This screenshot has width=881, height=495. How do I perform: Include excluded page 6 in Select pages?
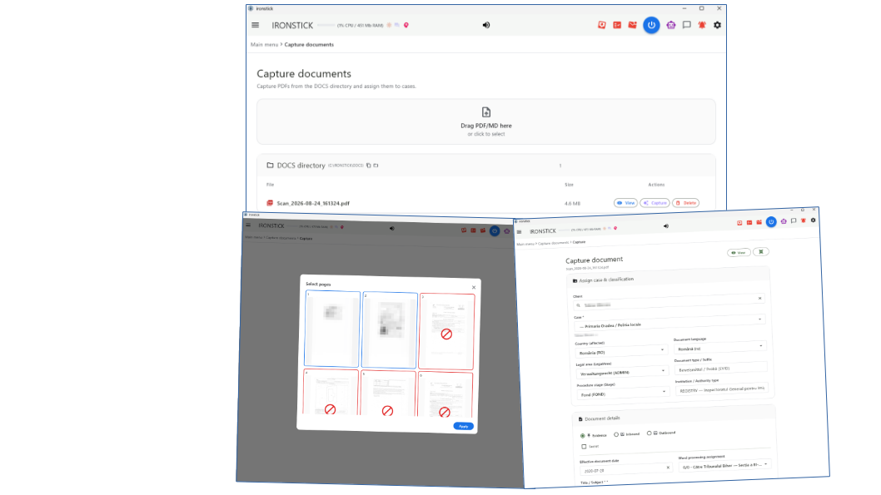pos(445,394)
